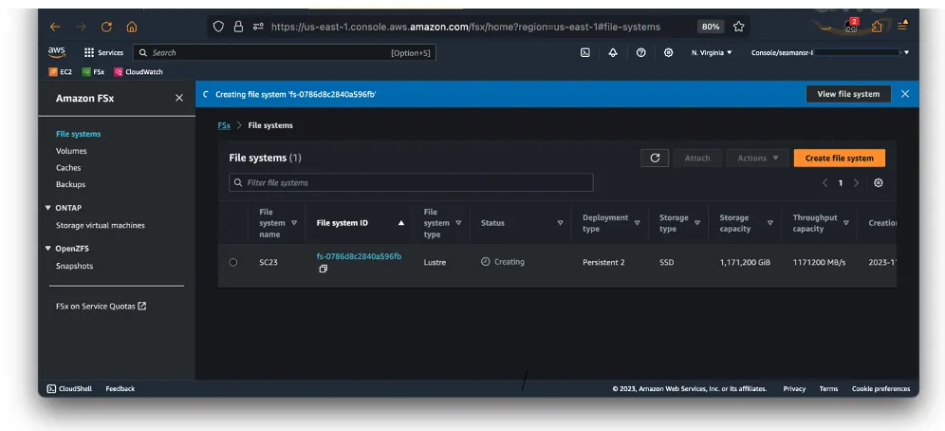945x431 pixels.
Task: Open the CloudShell icon in top bar
Action: tap(584, 52)
